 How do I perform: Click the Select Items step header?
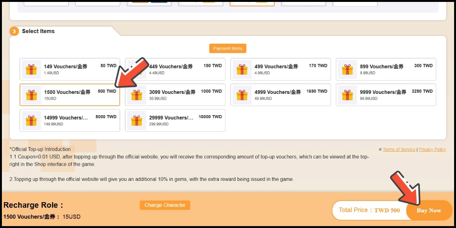pyautogui.click(x=38, y=31)
